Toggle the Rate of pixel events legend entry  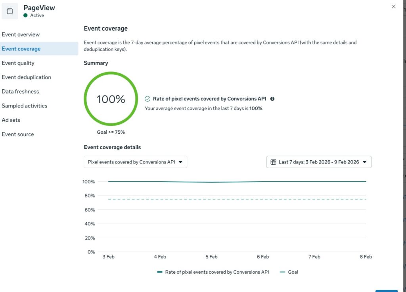(x=213, y=272)
